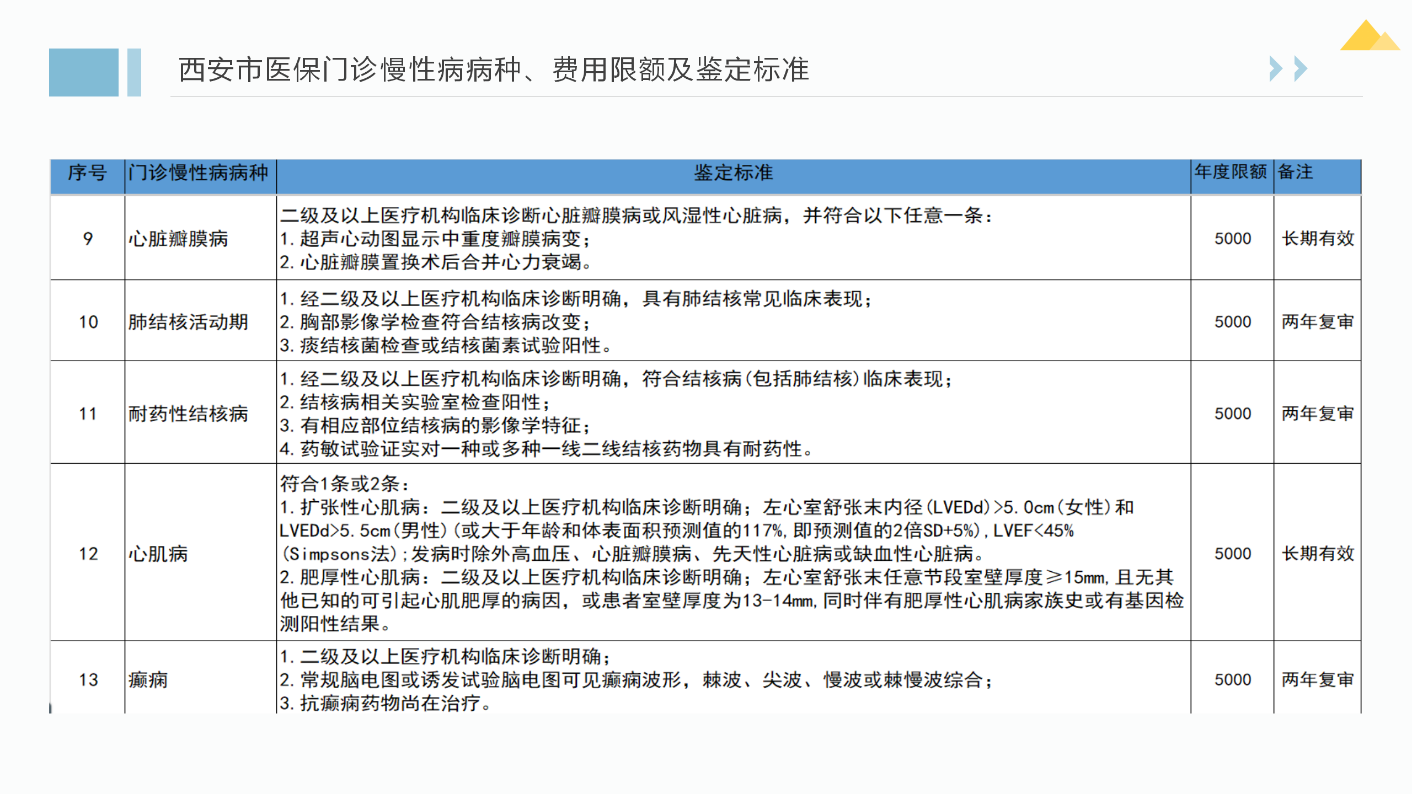Click the 心肌病 disease name cell

(x=158, y=554)
